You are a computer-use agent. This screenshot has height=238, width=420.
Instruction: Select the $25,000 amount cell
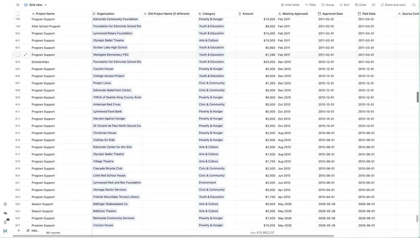(257, 62)
